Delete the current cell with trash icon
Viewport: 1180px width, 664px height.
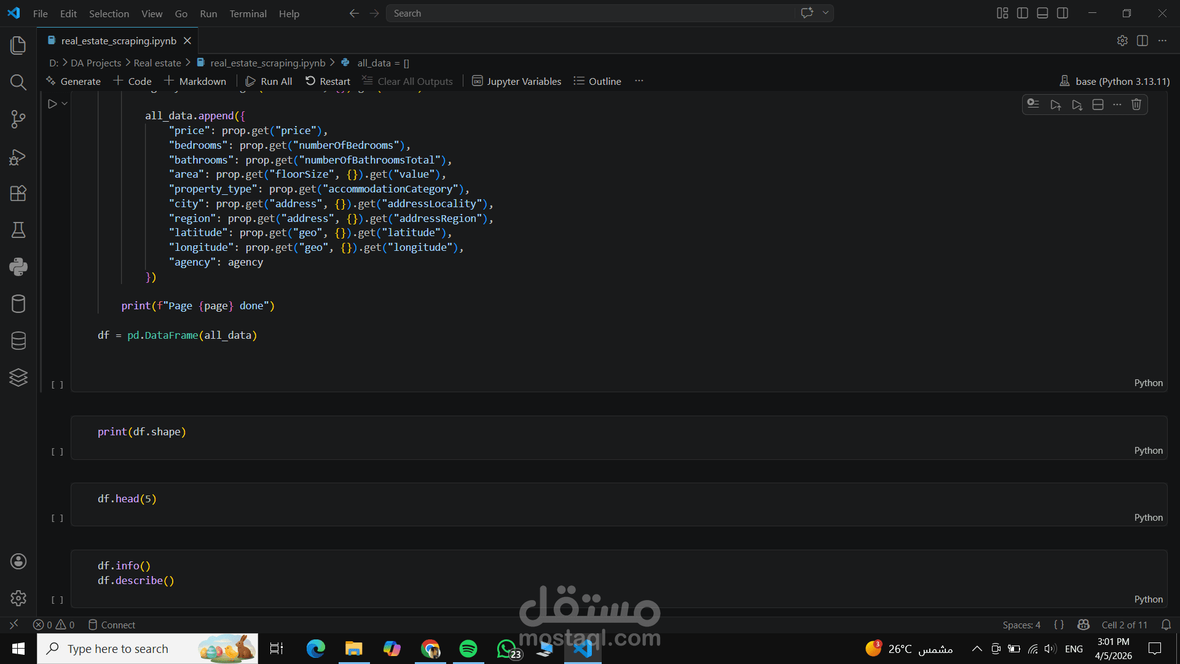coord(1136,105)
